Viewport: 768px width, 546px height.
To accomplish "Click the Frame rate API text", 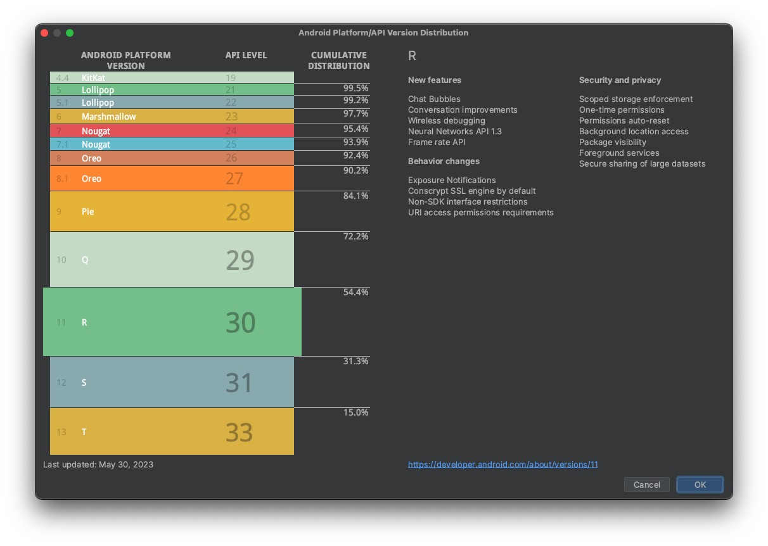I will [x=437, y=142].
